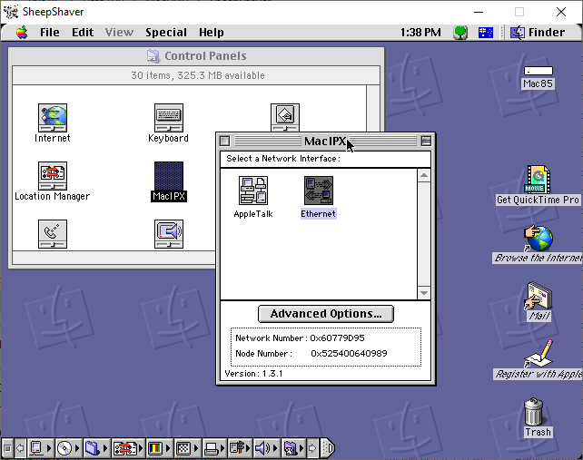Open the Edit menu
The height and width of the screenshot is (460, 583).
(83, 33)
